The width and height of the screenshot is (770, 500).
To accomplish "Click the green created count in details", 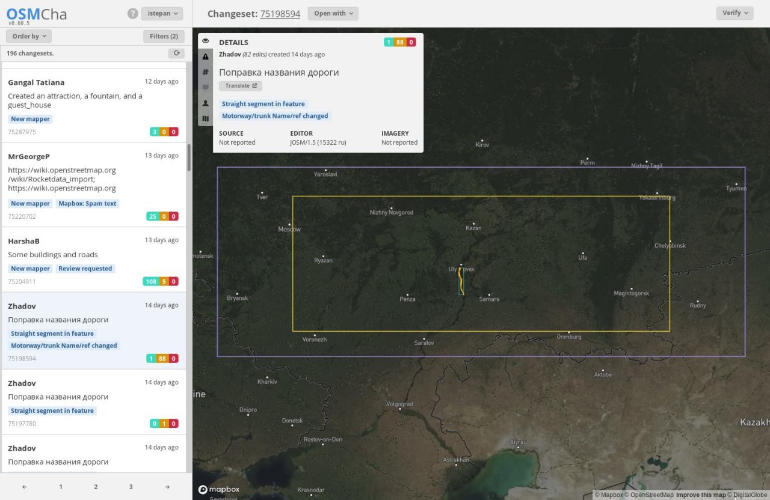I will 389,42.
